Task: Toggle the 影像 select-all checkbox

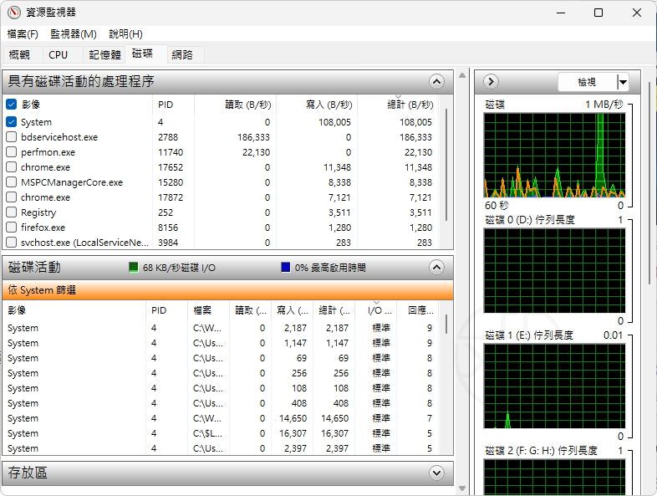Action: click(x=12, y=105)
